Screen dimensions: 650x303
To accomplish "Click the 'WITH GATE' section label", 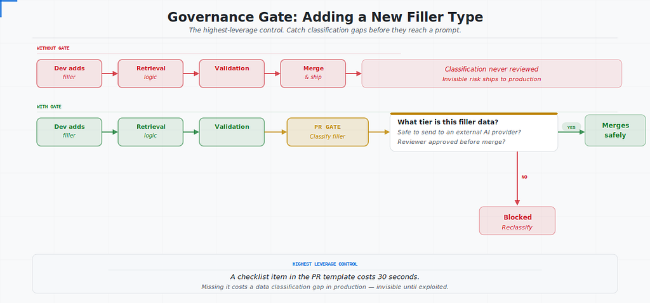I will click(49, 106).
